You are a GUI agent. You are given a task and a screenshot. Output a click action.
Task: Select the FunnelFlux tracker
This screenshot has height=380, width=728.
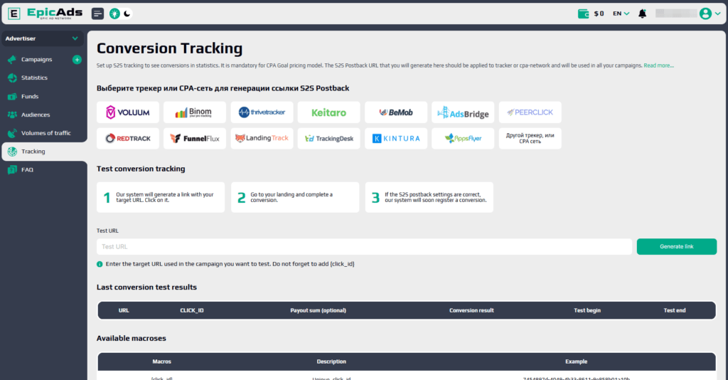pos(195,139)
